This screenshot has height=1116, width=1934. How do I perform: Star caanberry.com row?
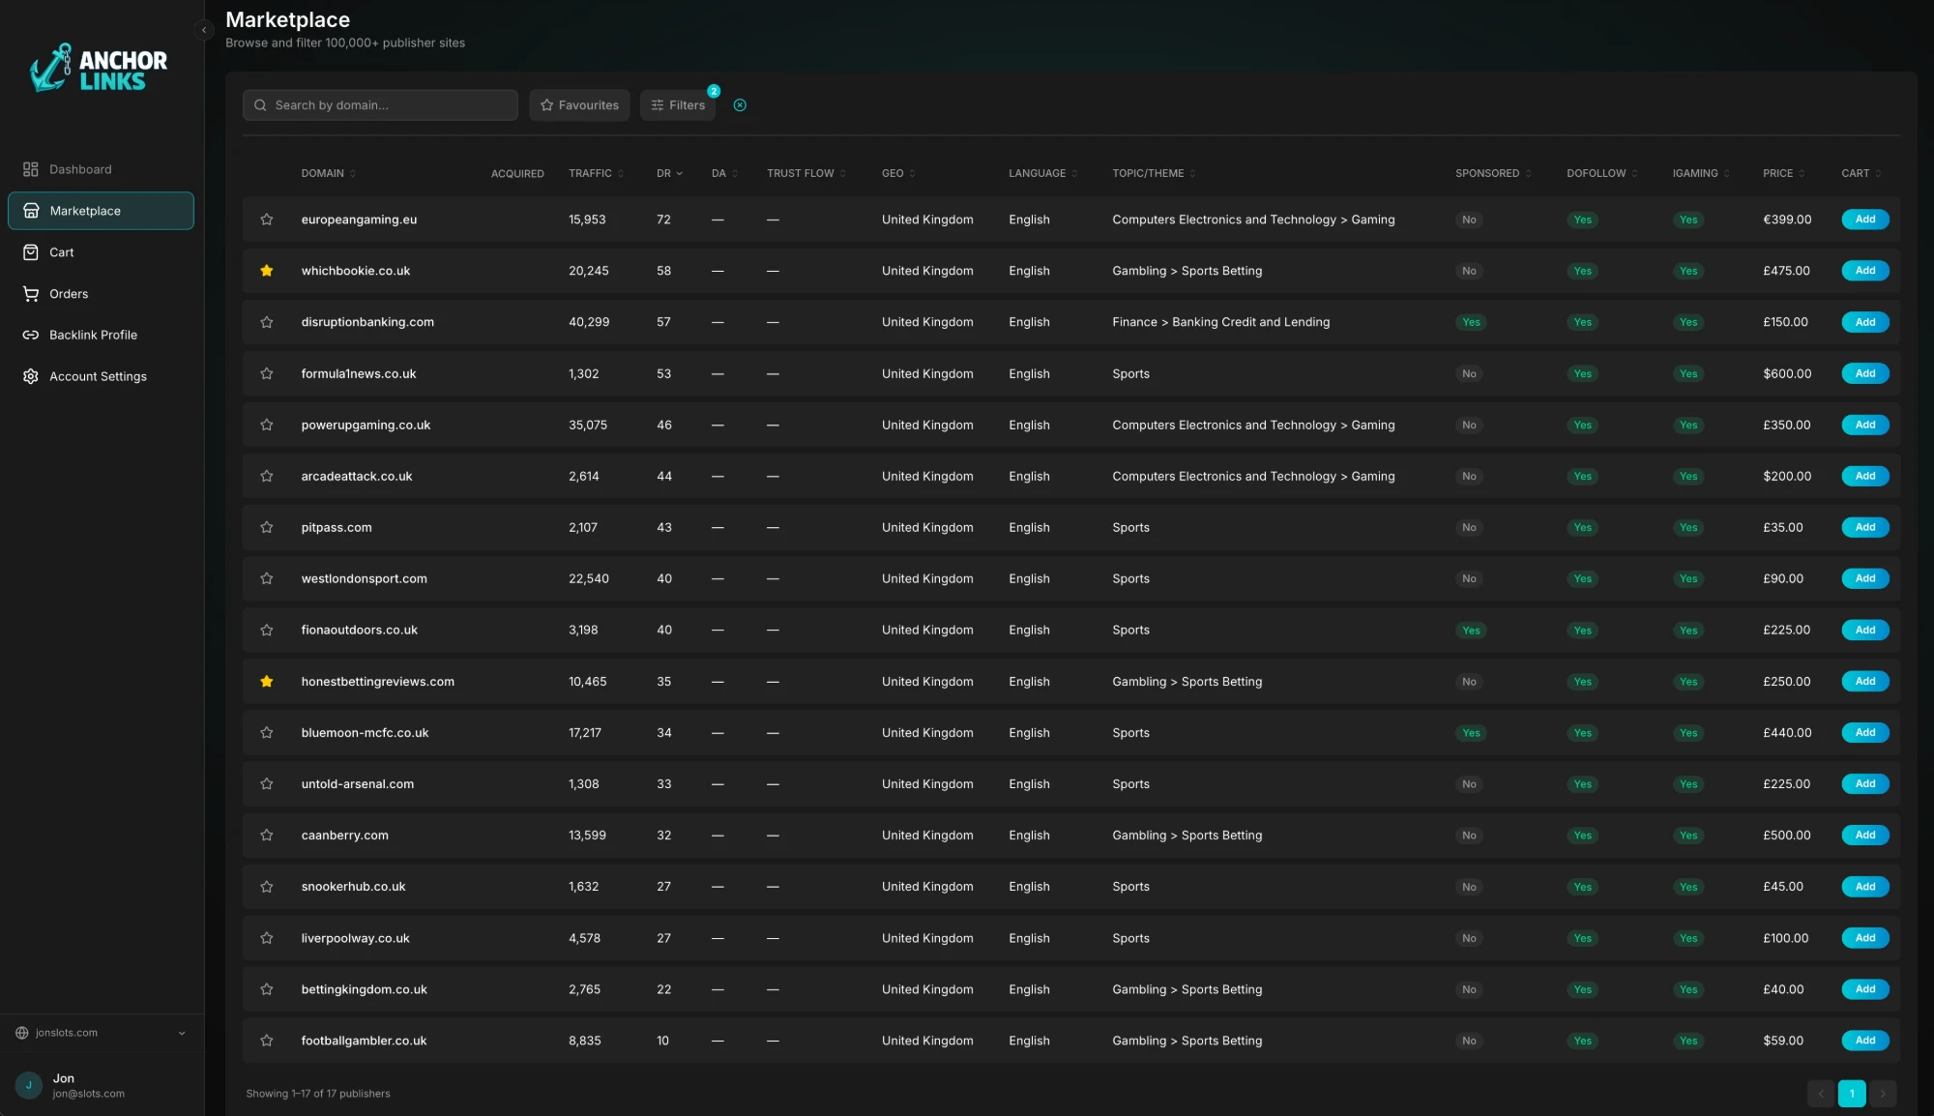coord(267,836)
